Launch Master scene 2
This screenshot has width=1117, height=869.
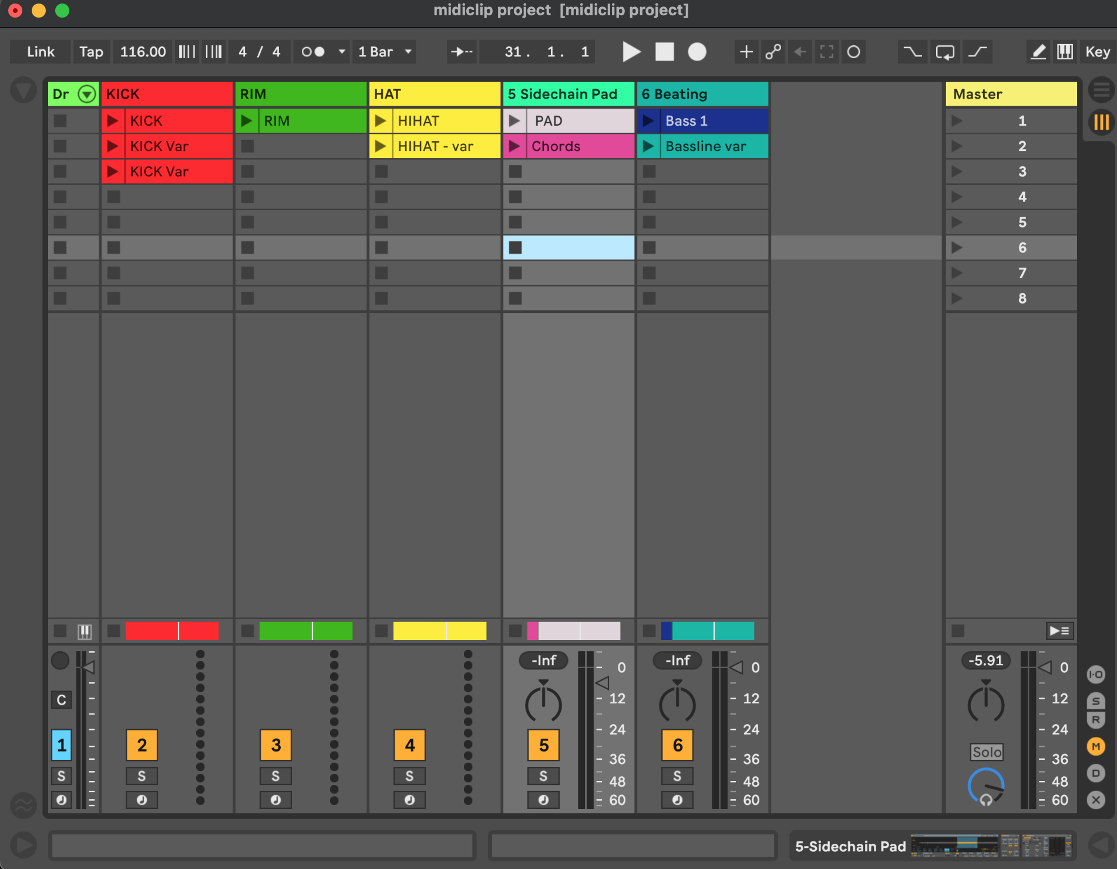[x=957, y=146]
